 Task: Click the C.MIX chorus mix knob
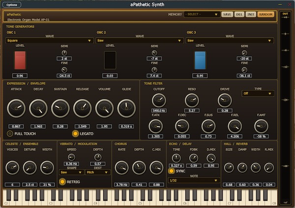[156, 168]
